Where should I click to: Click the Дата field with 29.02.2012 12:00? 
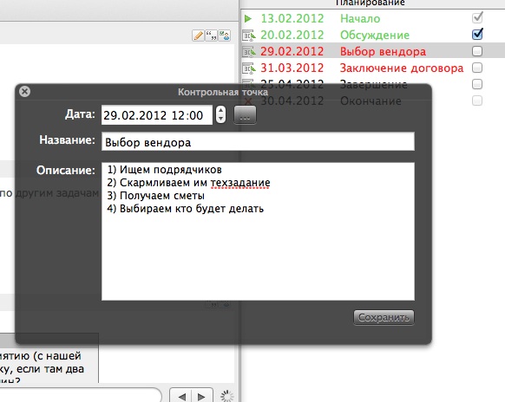coord(157,115)
